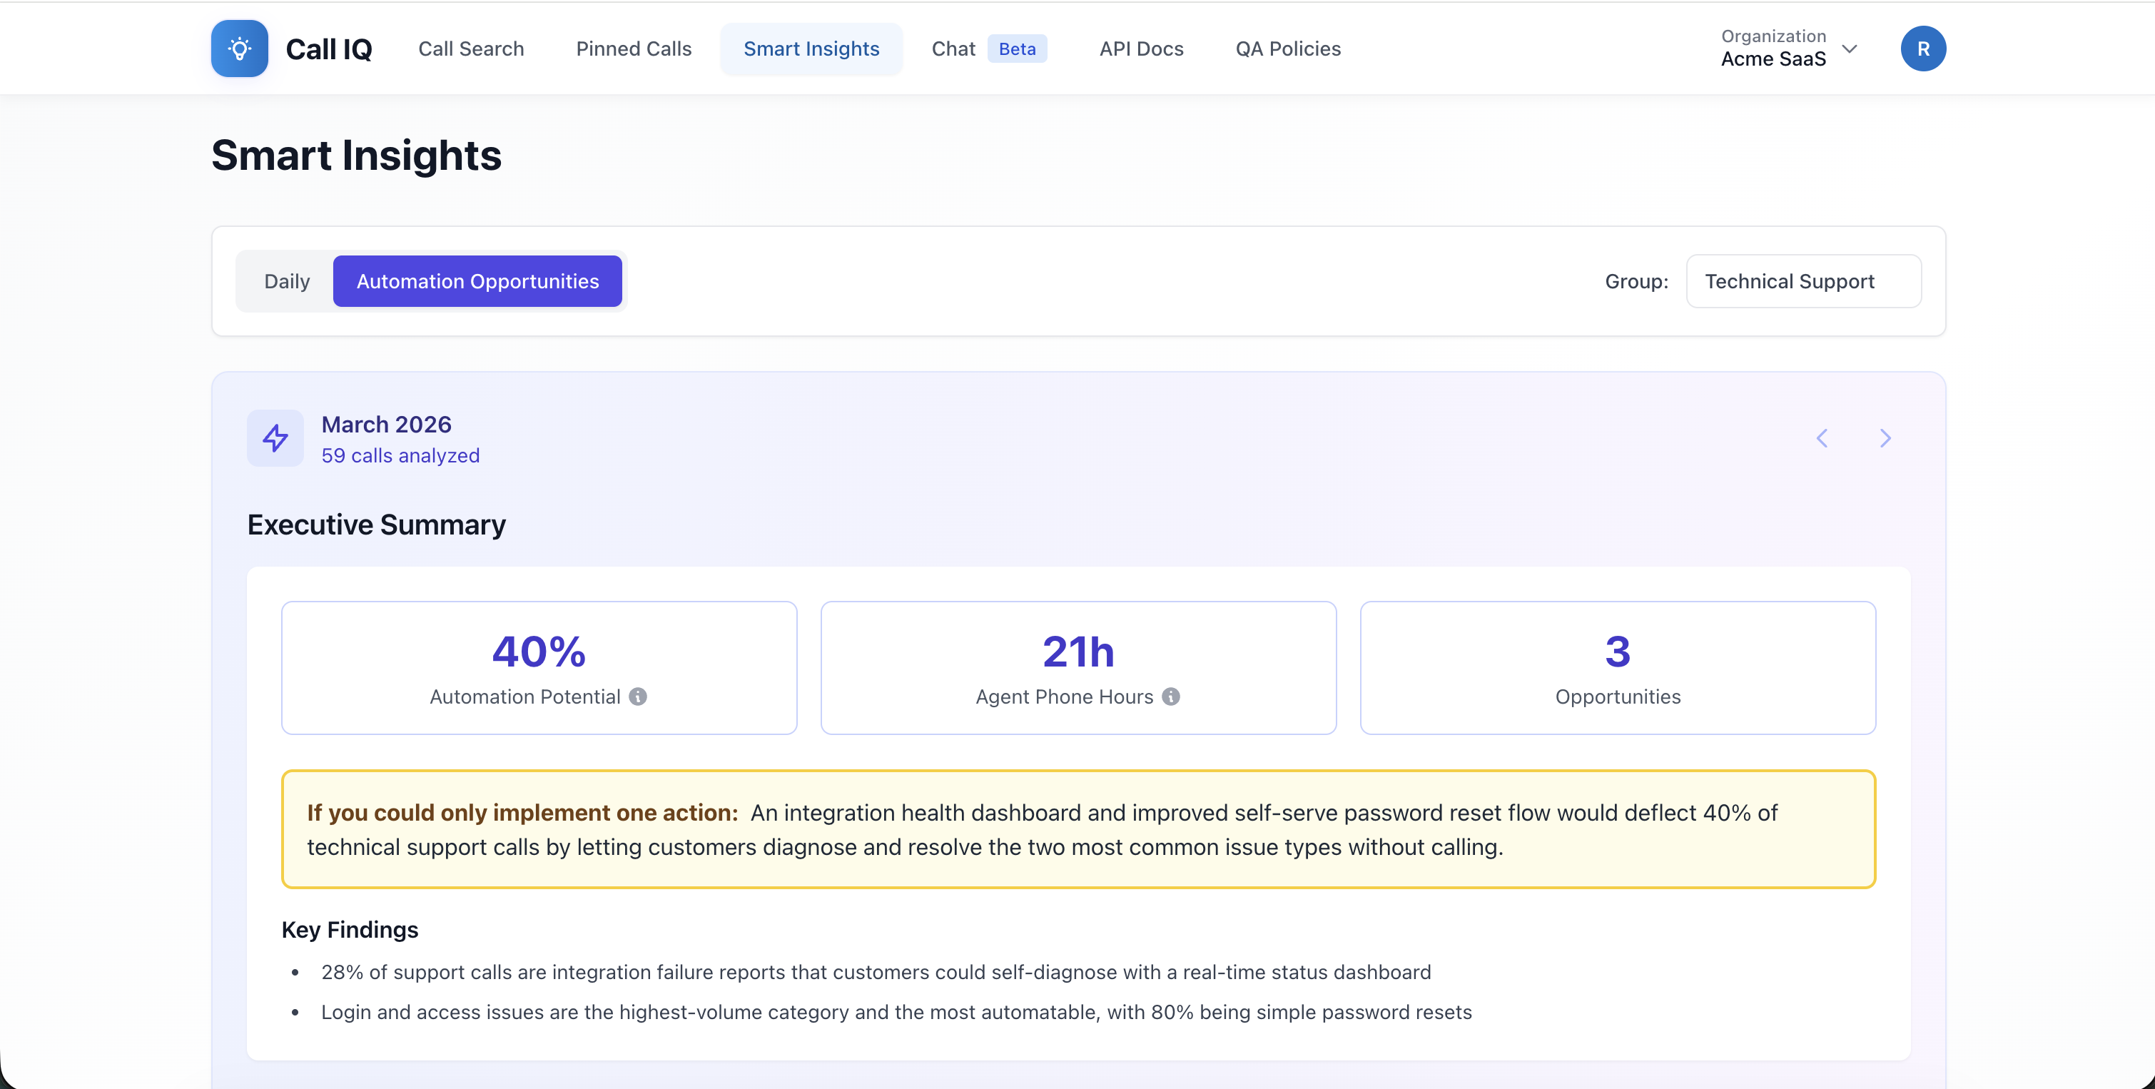Viewport: 2155px width, 1089px height.
Task: Select the Smart Insights tab
Action: 811,49
